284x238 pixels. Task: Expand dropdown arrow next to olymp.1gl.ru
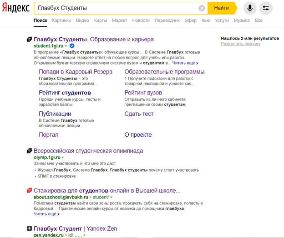click(63, 158)
